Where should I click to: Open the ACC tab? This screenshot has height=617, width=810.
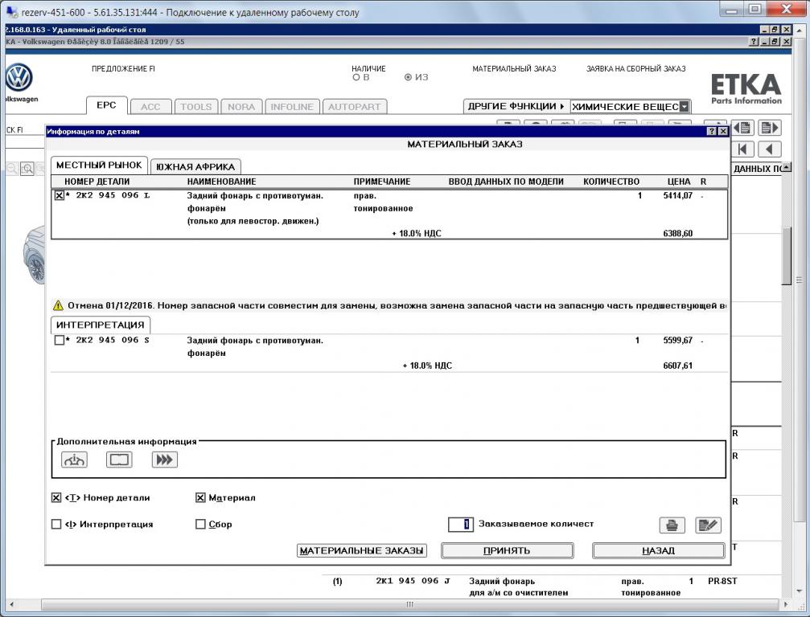[151, 107]
